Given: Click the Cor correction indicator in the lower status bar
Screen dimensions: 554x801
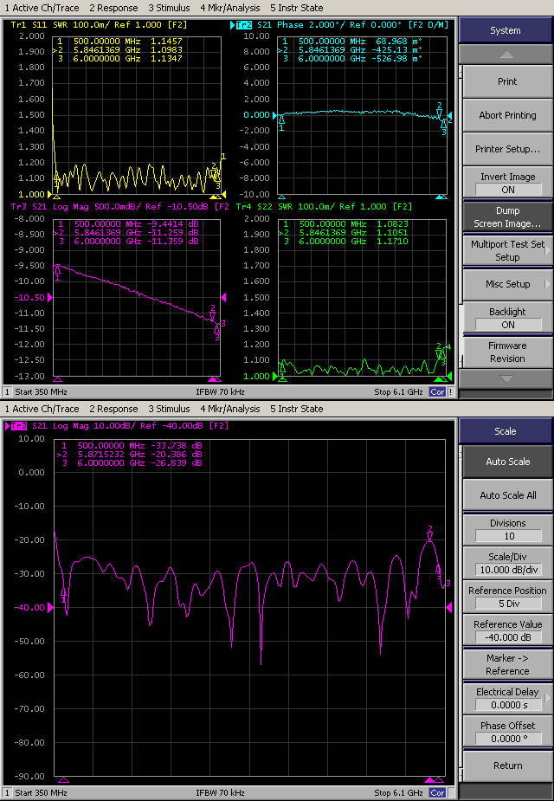Looking at the screenshot, I should click(x=438, y=792).
